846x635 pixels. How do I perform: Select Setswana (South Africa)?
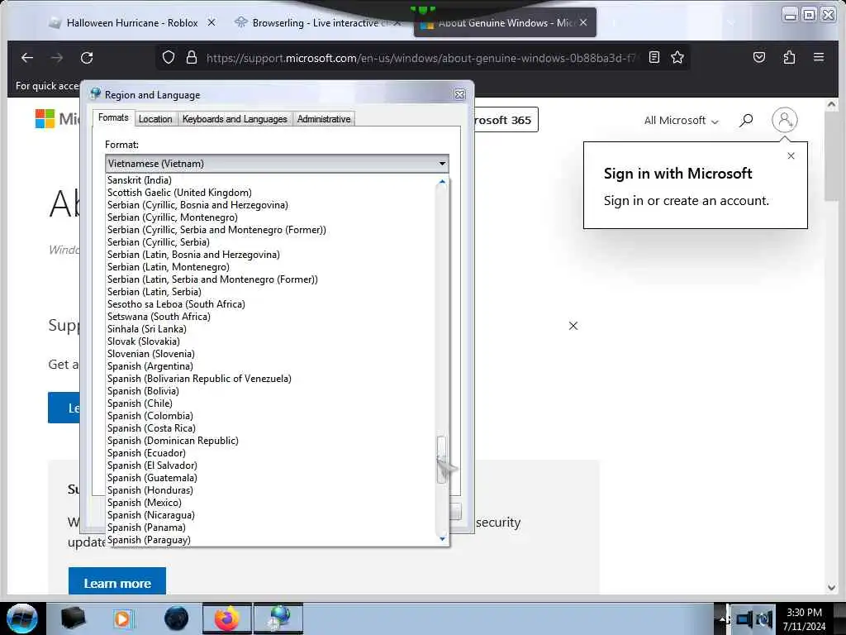(x=272, y=317)
